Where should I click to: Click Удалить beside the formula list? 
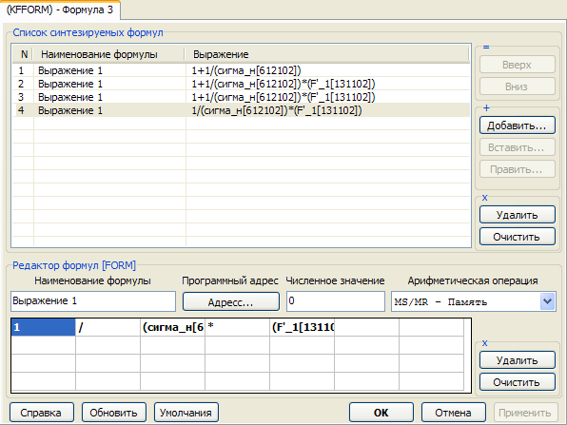518,215
